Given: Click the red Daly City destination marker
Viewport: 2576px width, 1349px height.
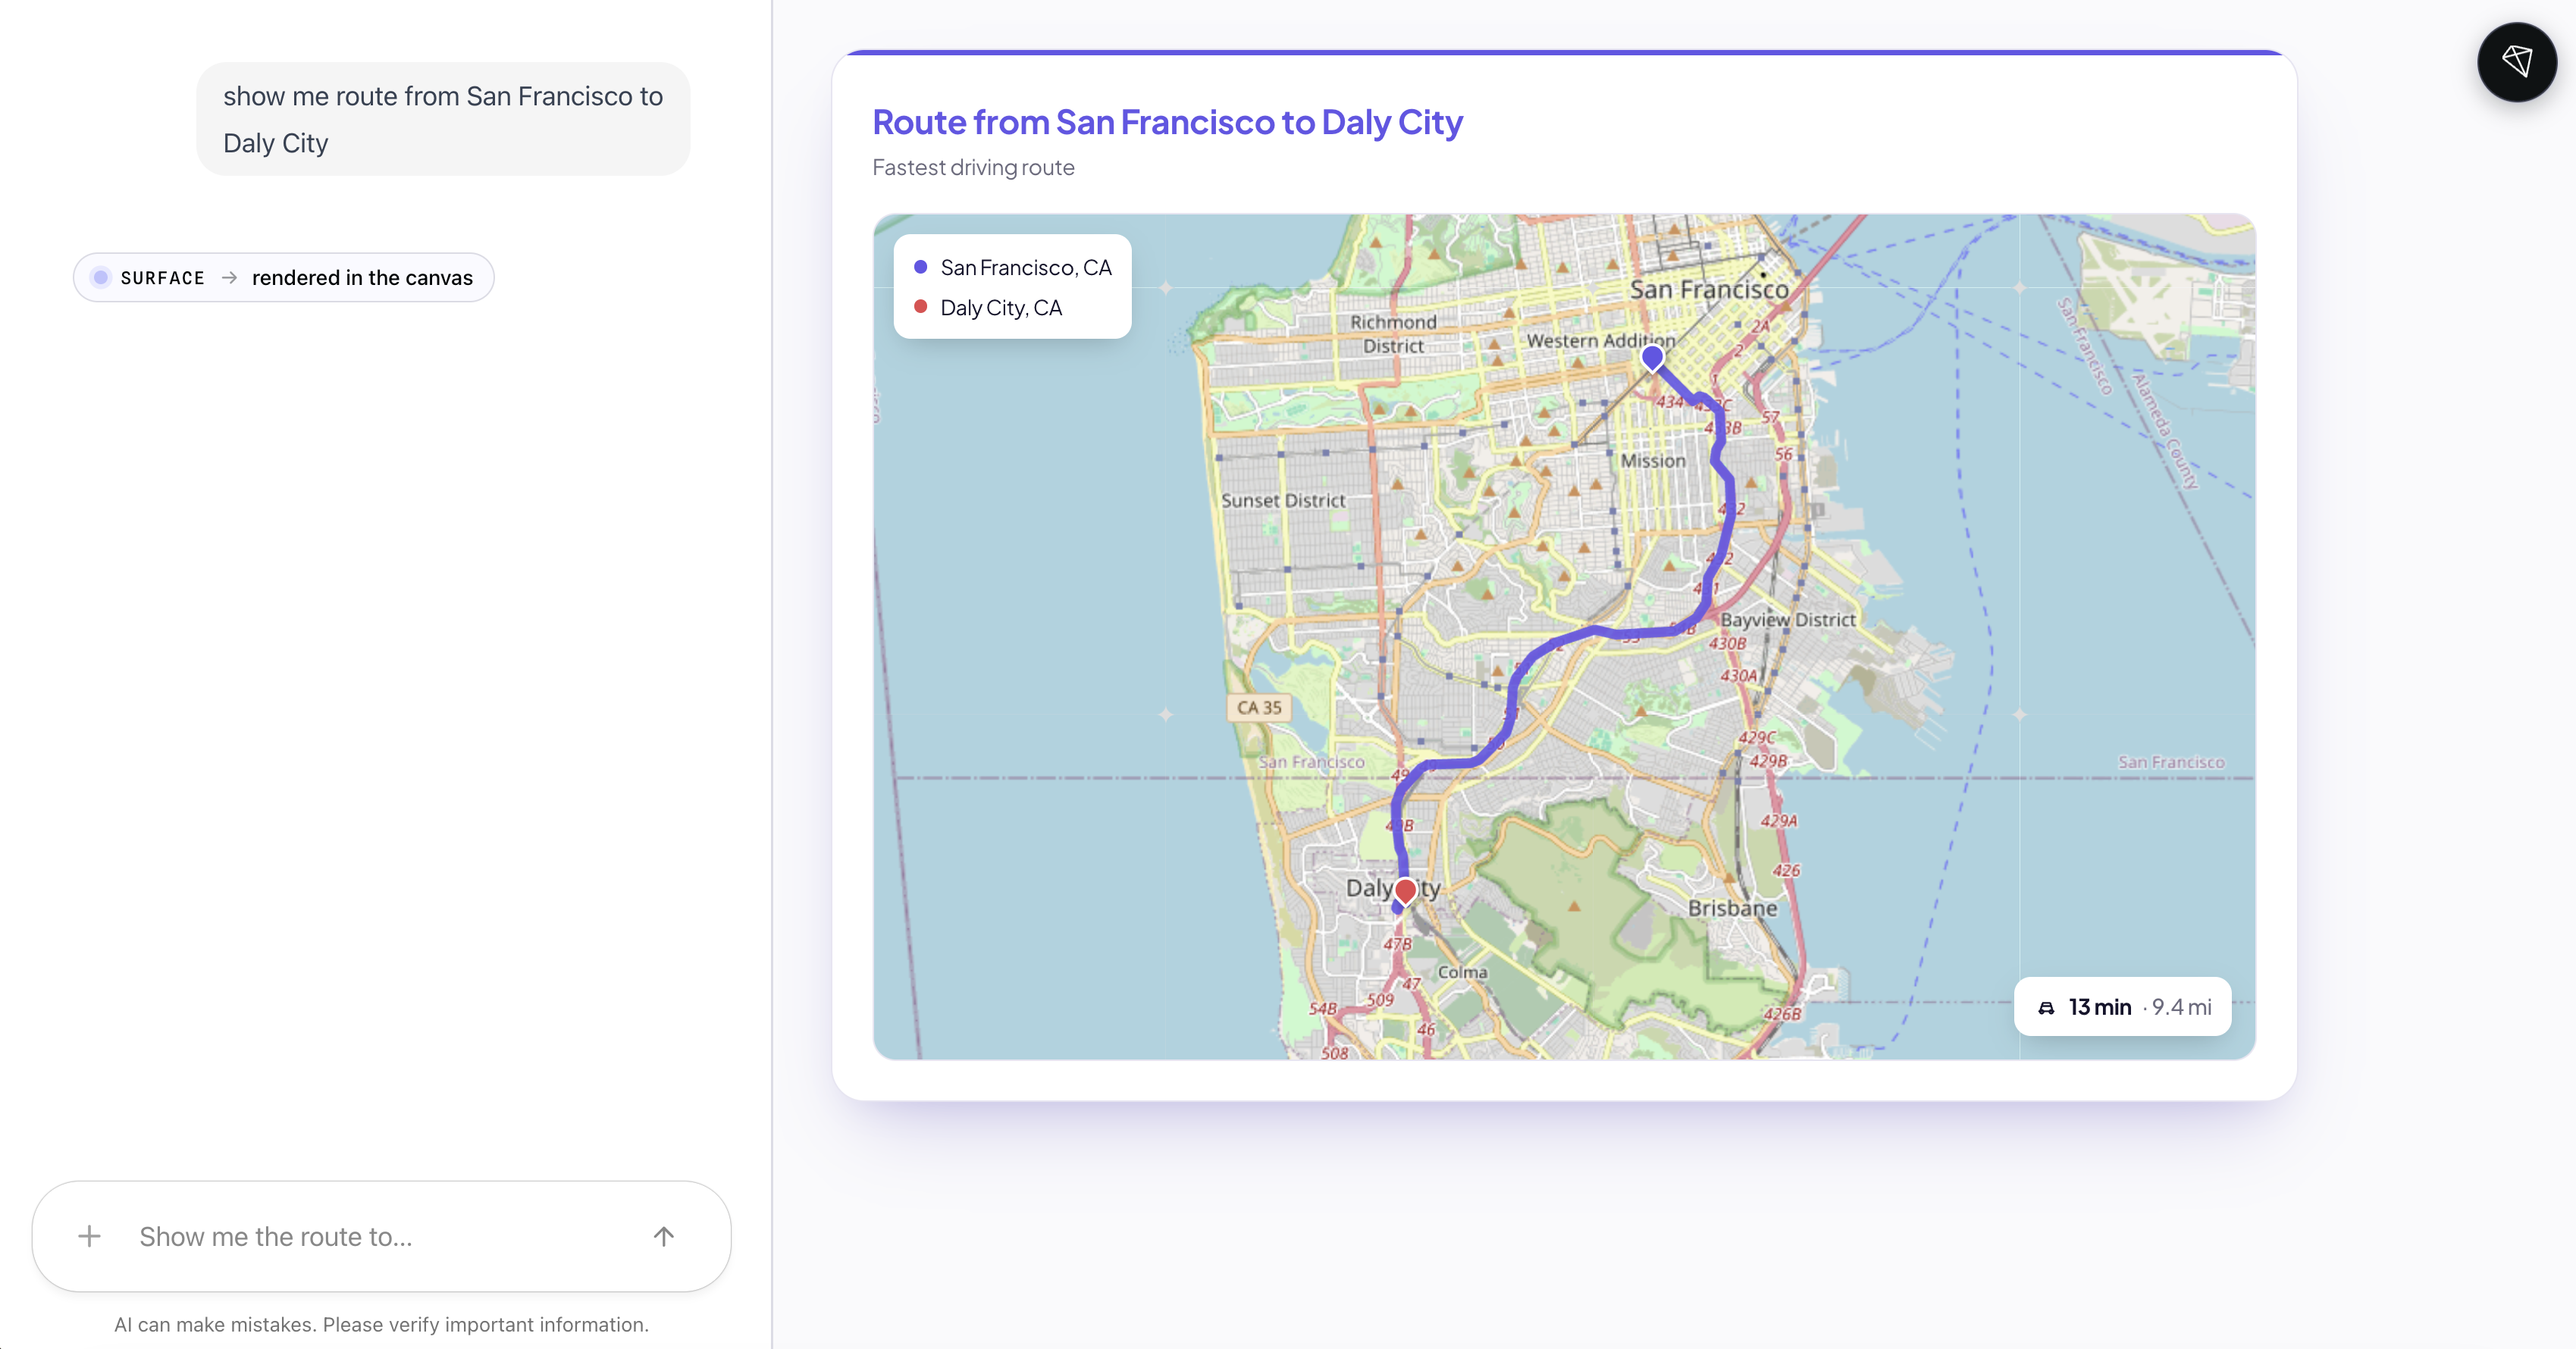Looking at the screenshot, I should pyautogui.click(x=1405, y=890).
